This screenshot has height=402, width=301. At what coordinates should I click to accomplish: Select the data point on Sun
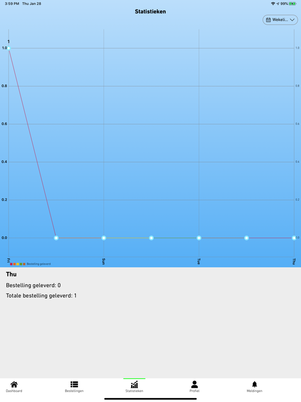pyautogui.click(x=104, y=238)
